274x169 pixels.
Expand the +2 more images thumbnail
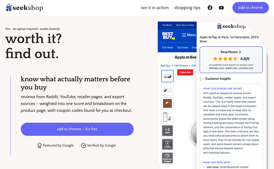click(167, 131)
